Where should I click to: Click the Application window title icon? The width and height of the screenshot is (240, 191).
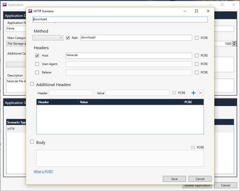(5, 5)
